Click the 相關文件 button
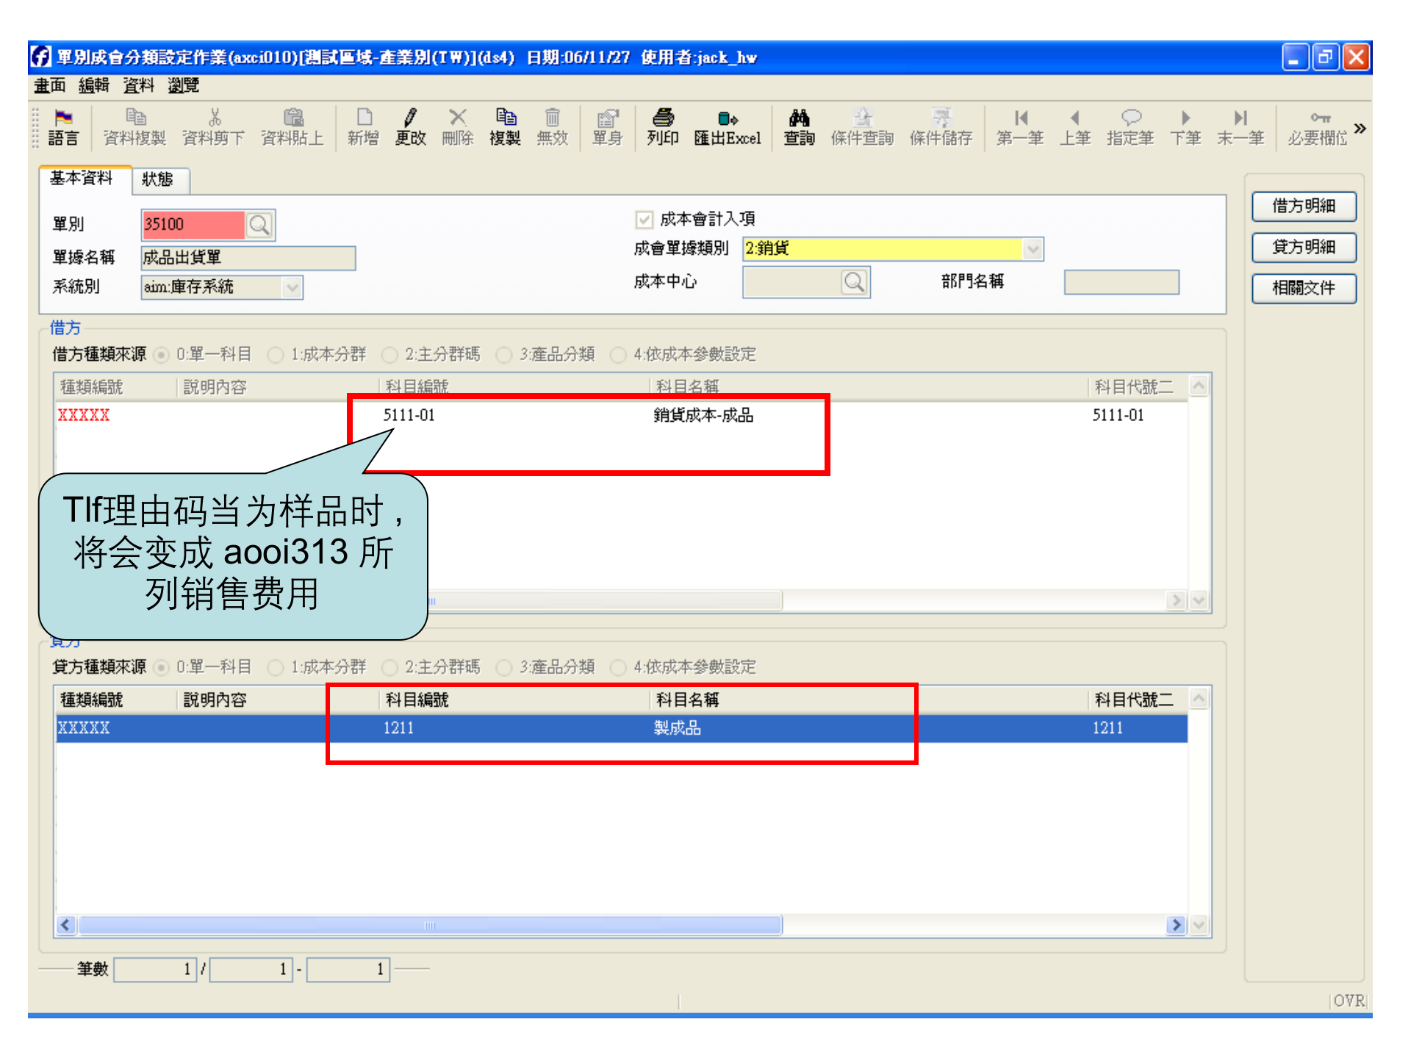 1304,288
